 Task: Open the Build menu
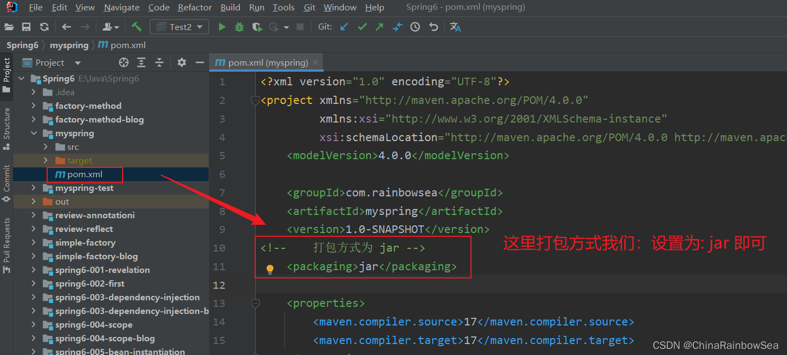pyautogui.click(x=231, y=8)
